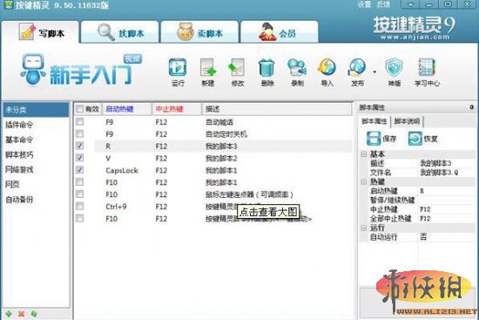Open the 会员 member tab
Image resolution: width=479 pixels, height=320 pixels.
click(x=280, y=31)
